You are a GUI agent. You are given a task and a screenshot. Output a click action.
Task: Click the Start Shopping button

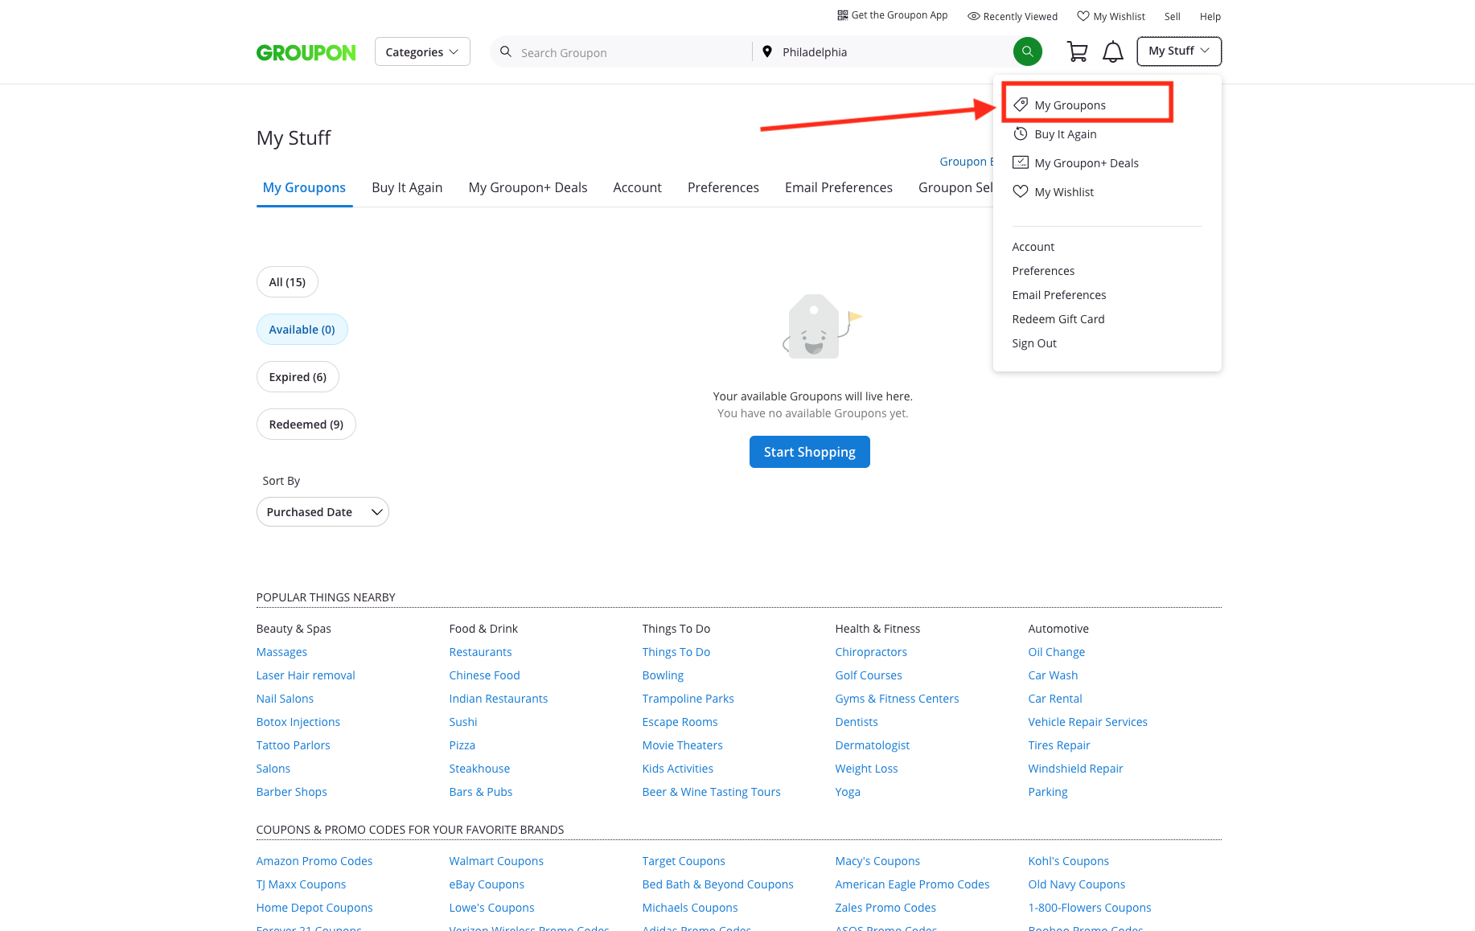[x=809, y=452]
